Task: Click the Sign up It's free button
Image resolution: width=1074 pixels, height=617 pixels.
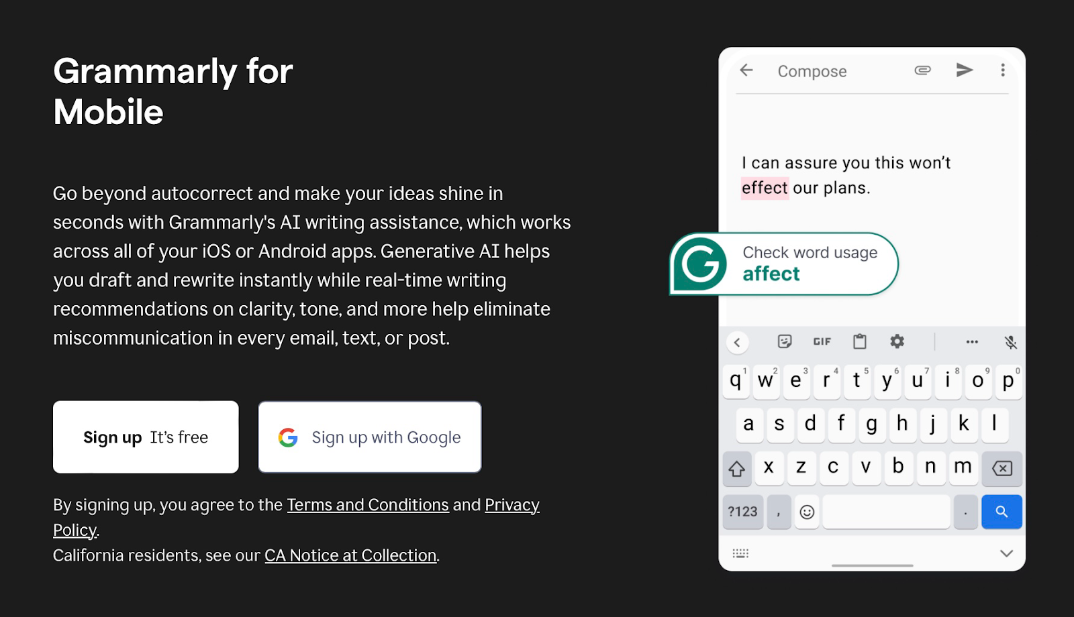Action: [145, 437]
